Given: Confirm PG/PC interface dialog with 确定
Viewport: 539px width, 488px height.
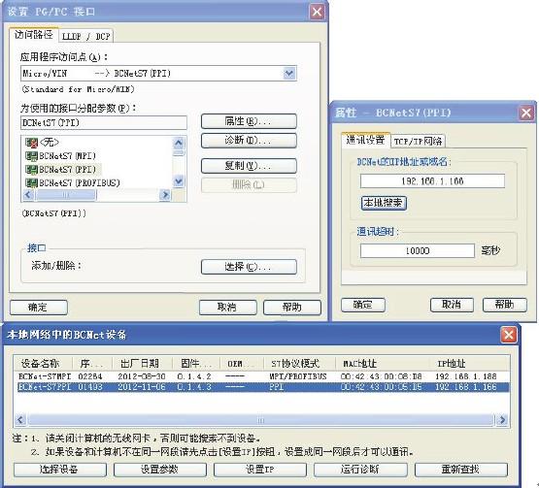Looking at the screenshot, I should coord(39,307).
